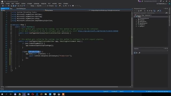
Task: Open the Shop.Startup class navigation dropdown
Action: 67,10
